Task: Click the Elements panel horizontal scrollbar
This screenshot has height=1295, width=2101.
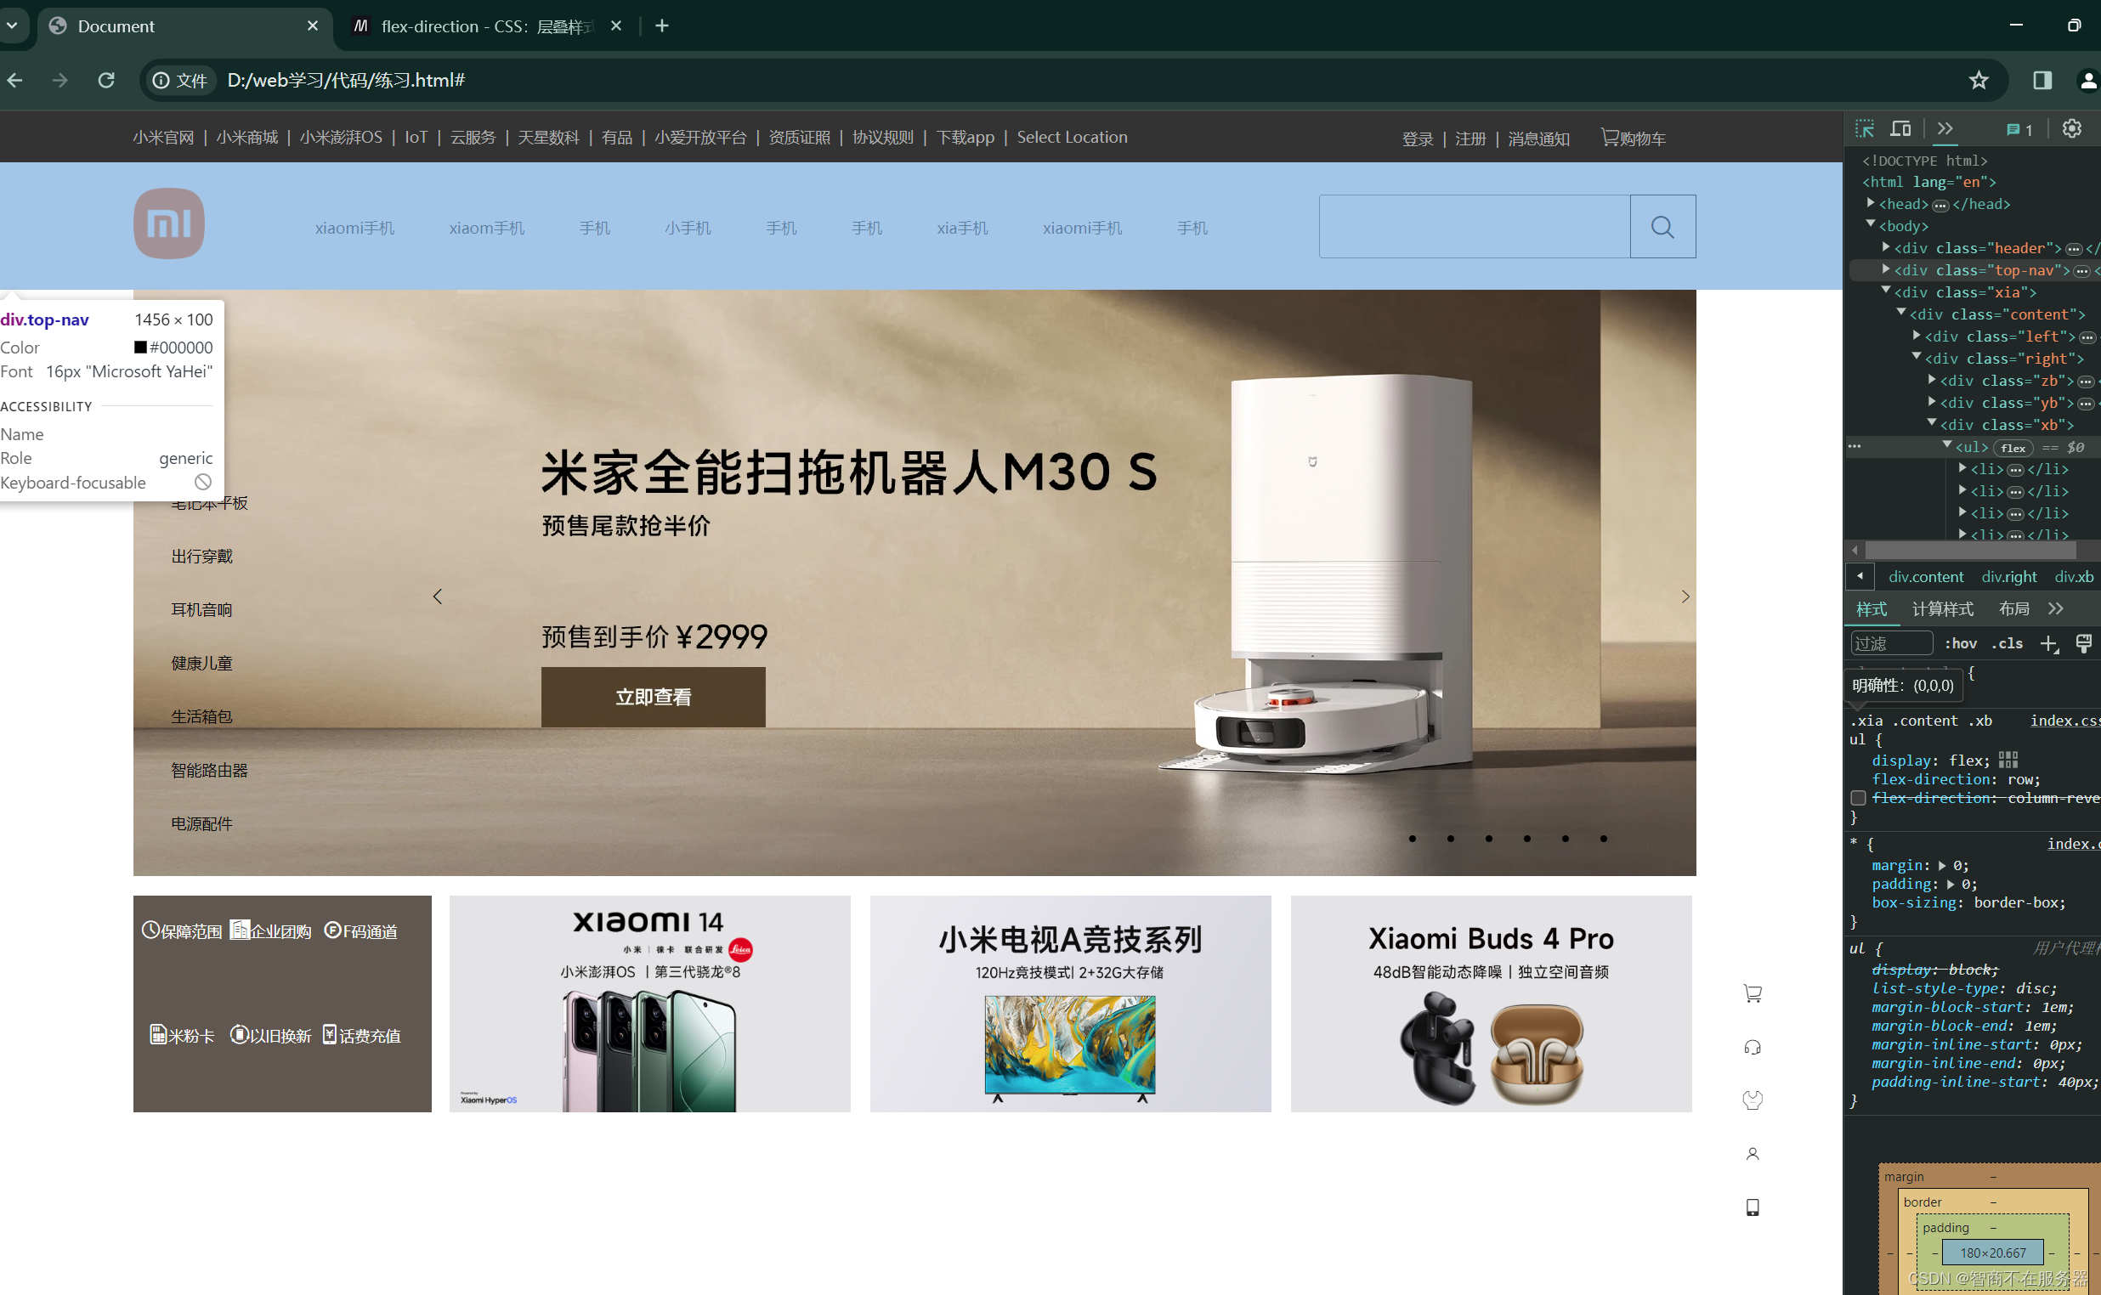Action: (1969, 551)
